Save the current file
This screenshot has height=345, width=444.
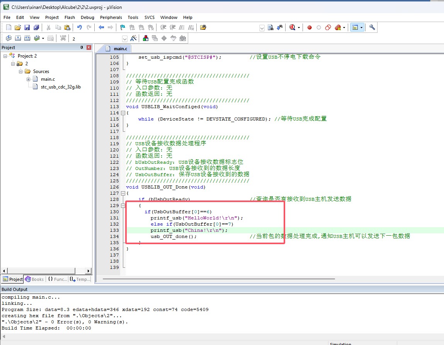tap(27, 27)
